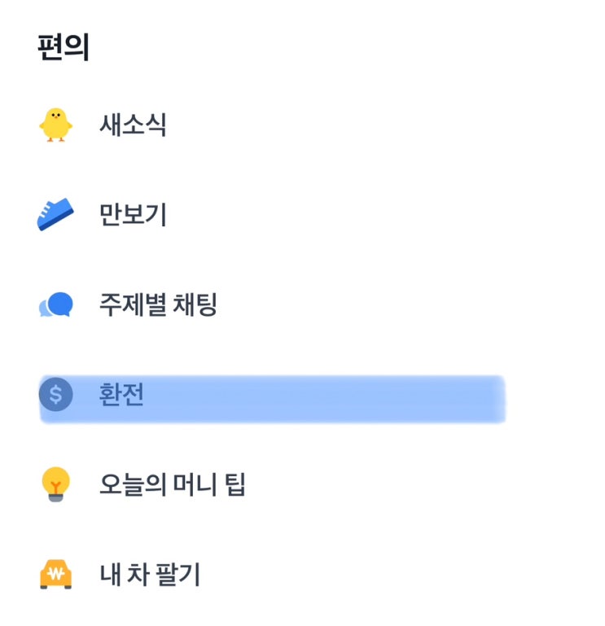Tap the smaller light-blue chat bubble
The height and width of the screenshot is (626, 605).
click(44, 309)
